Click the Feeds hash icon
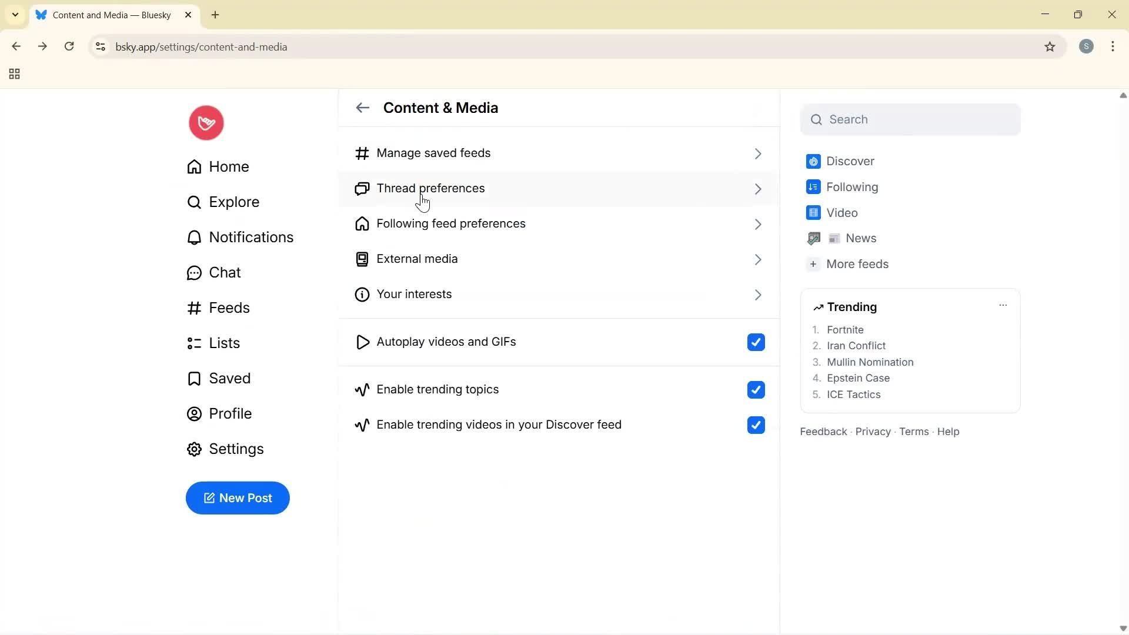 coord(194,308)
